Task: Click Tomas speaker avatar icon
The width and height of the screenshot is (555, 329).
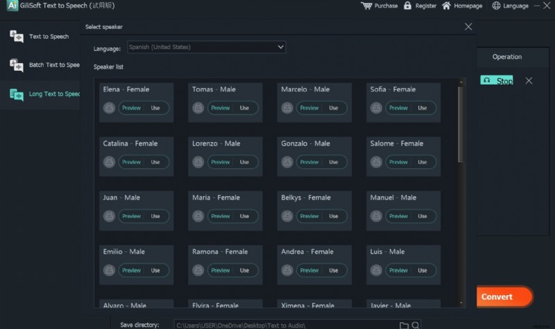Action: (x=198, y=108)
